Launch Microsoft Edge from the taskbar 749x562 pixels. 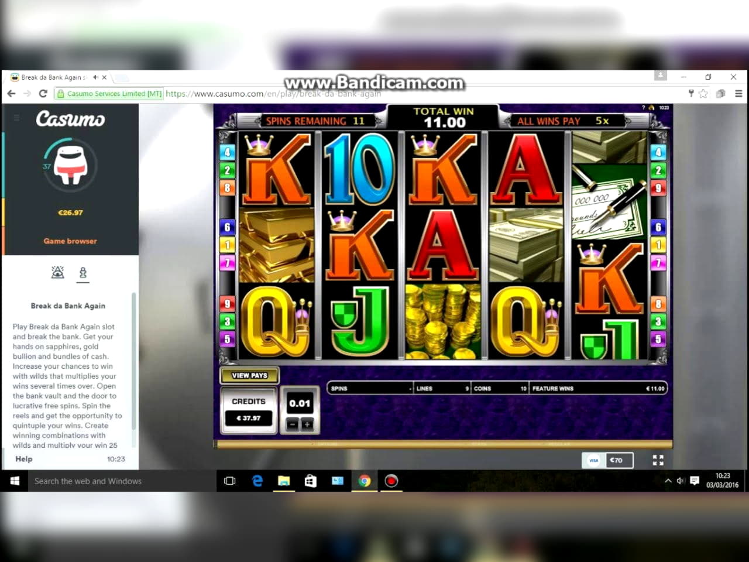[x=257, y=481]
